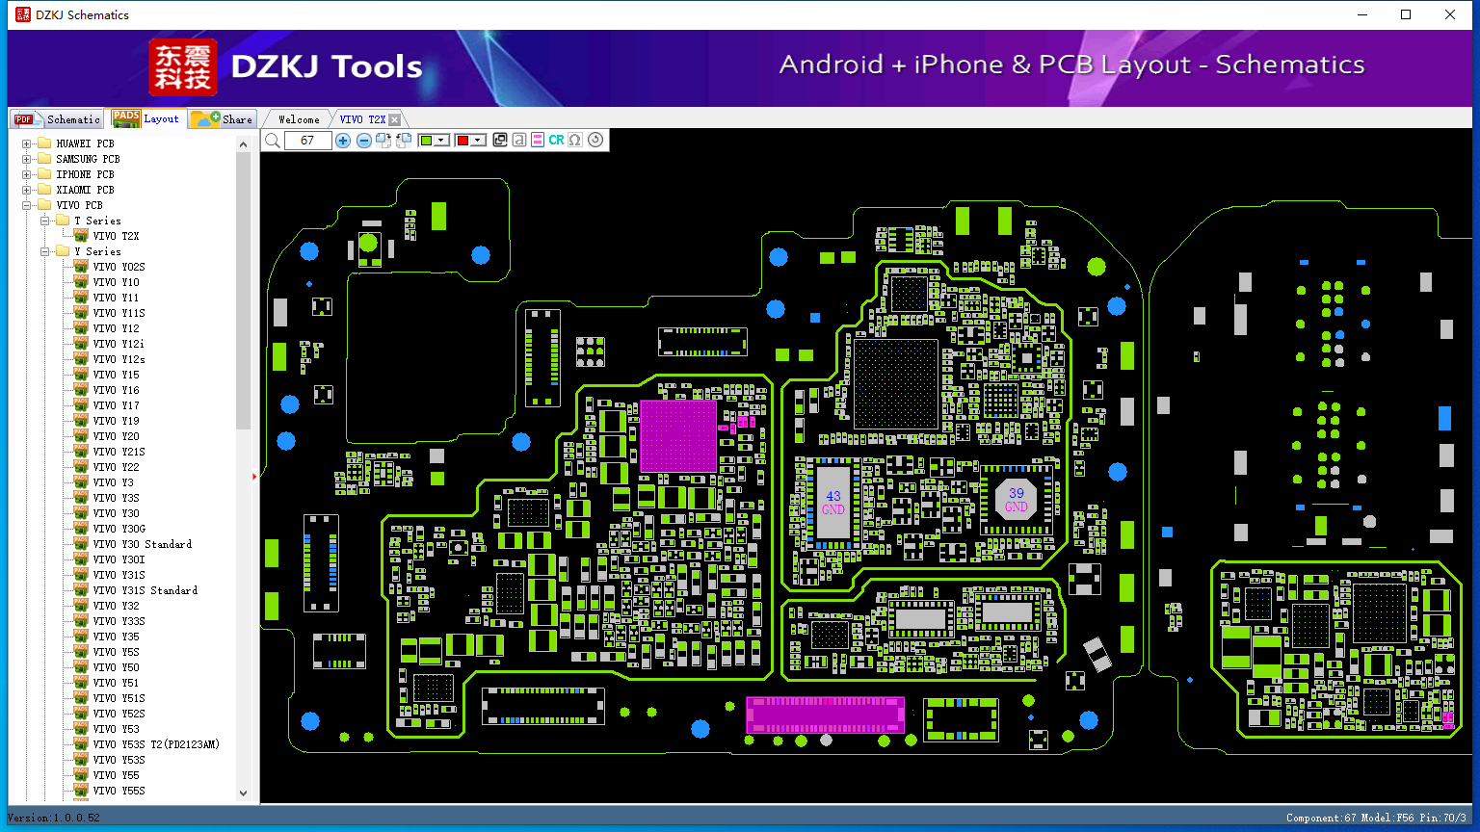Select the Layout tab
The image size is (1480, 832).
pyautogui.click(x=146, y=118)
